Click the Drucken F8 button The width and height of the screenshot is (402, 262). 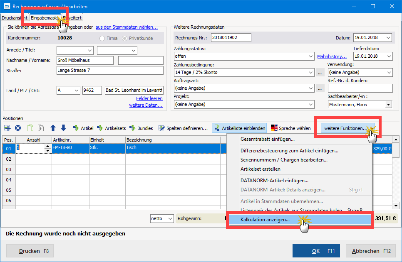(x=30, y=251)
